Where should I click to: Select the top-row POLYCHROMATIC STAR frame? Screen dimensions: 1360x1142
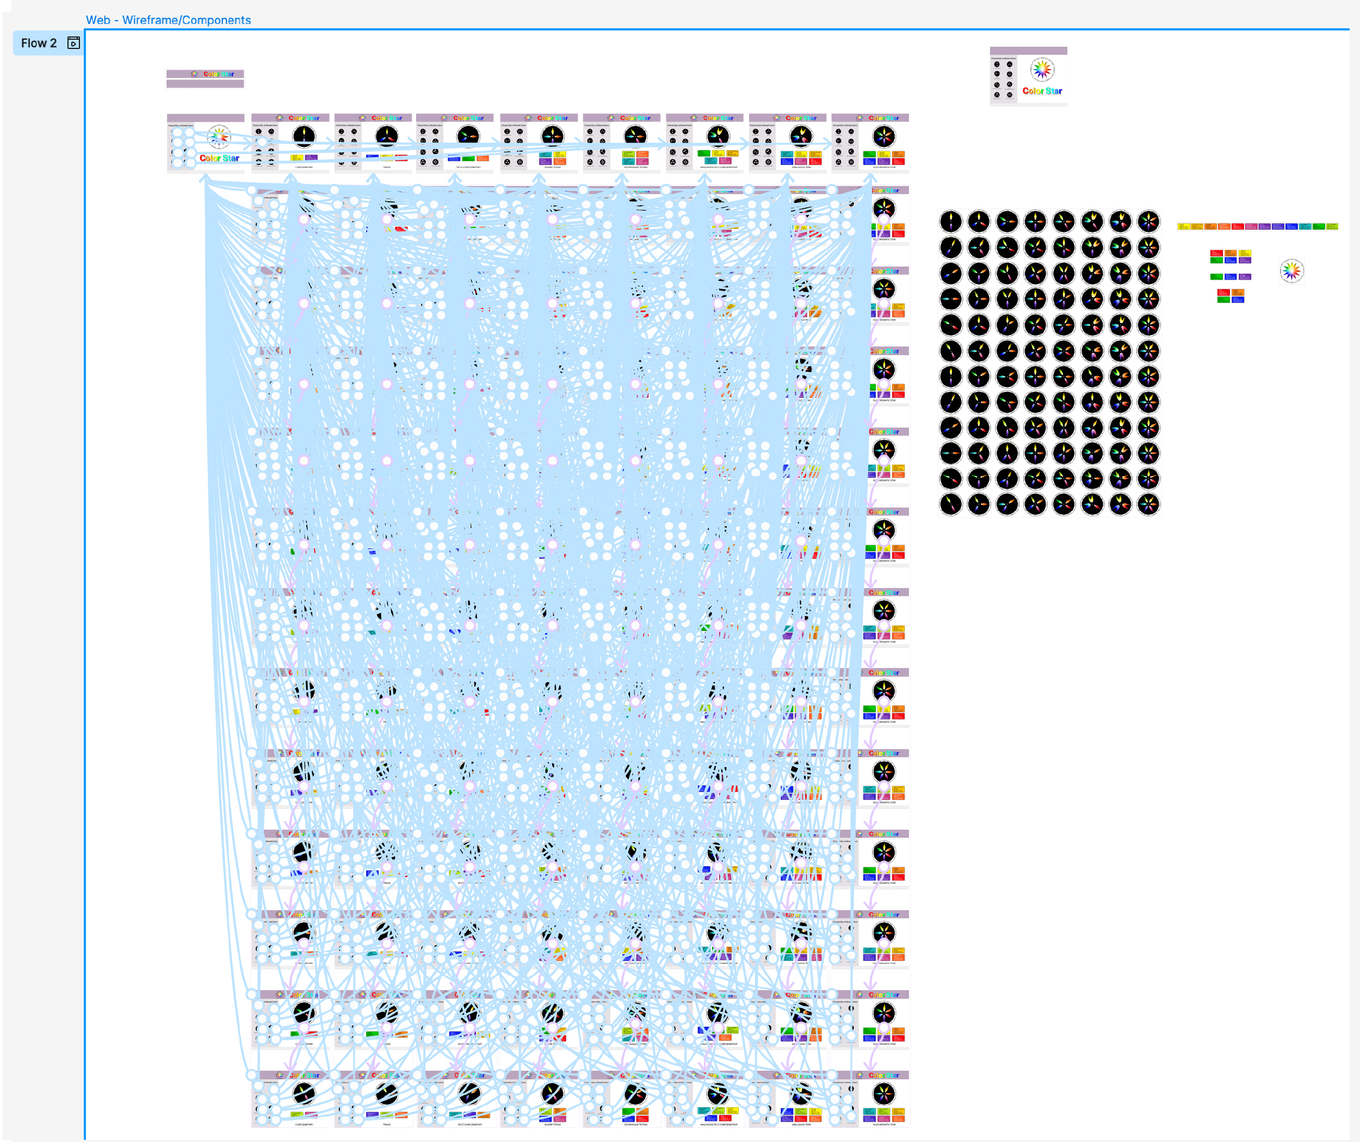pyautogui.click(x=870, y=144)
